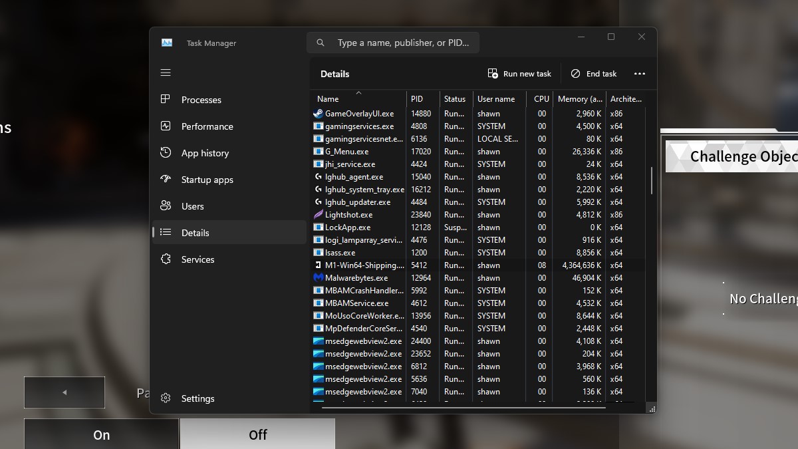798x449 pixels.
Task: Click the App history icon
Action: click(x=166, y=153)
